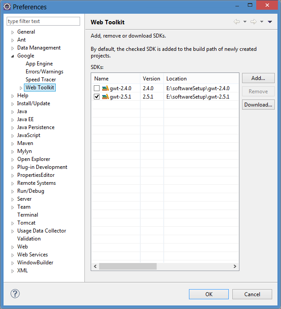Click the scrollbar right arrow
281x309 pixels.
pos(235,266)
